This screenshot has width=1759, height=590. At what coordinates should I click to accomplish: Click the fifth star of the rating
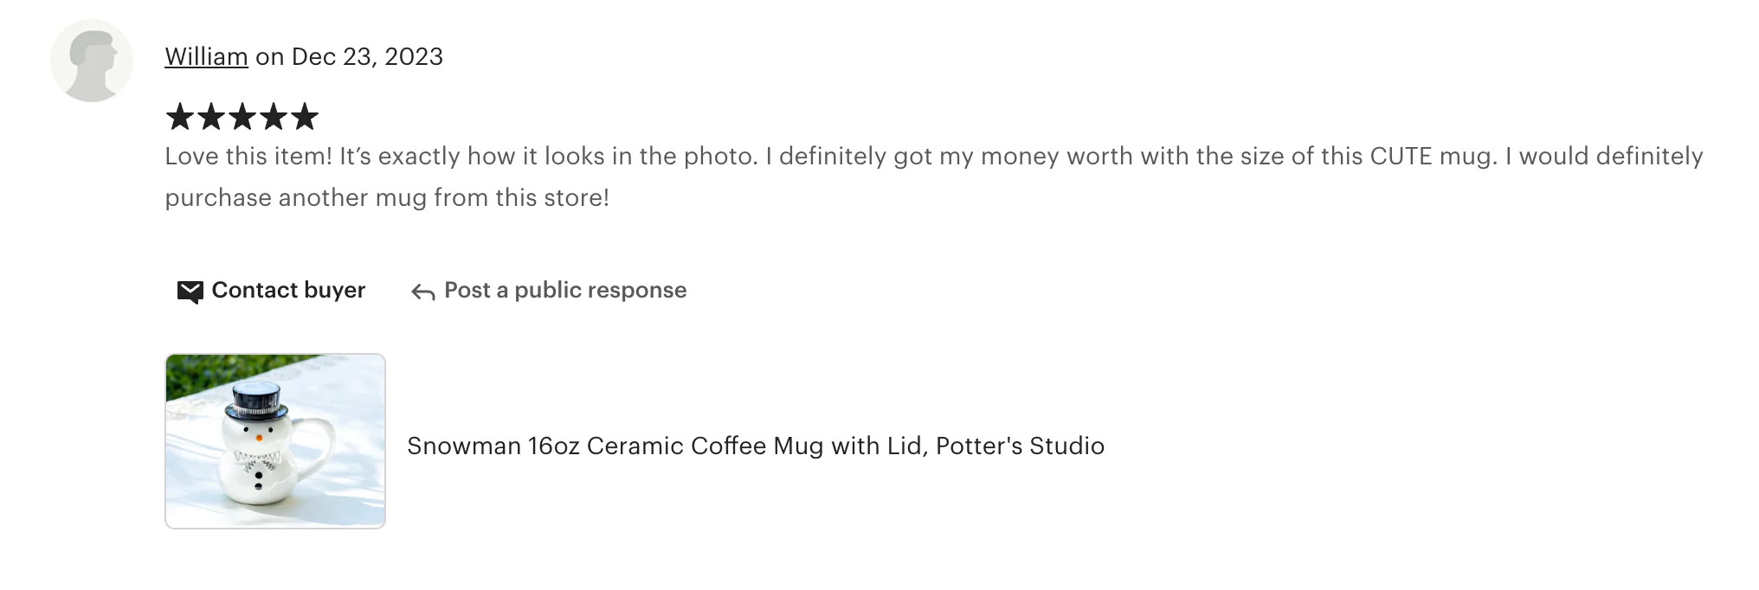tap(304, 117)
